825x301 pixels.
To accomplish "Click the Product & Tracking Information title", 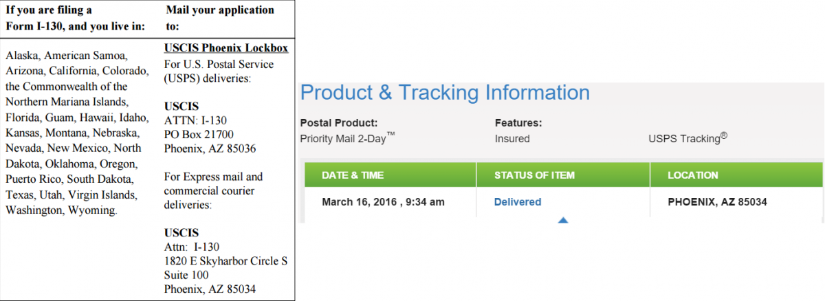I will tap(445, 93).
